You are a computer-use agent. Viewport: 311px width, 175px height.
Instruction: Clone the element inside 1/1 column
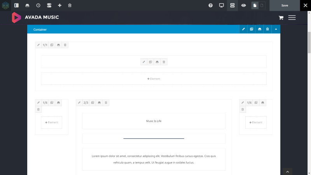coord(150,62)
